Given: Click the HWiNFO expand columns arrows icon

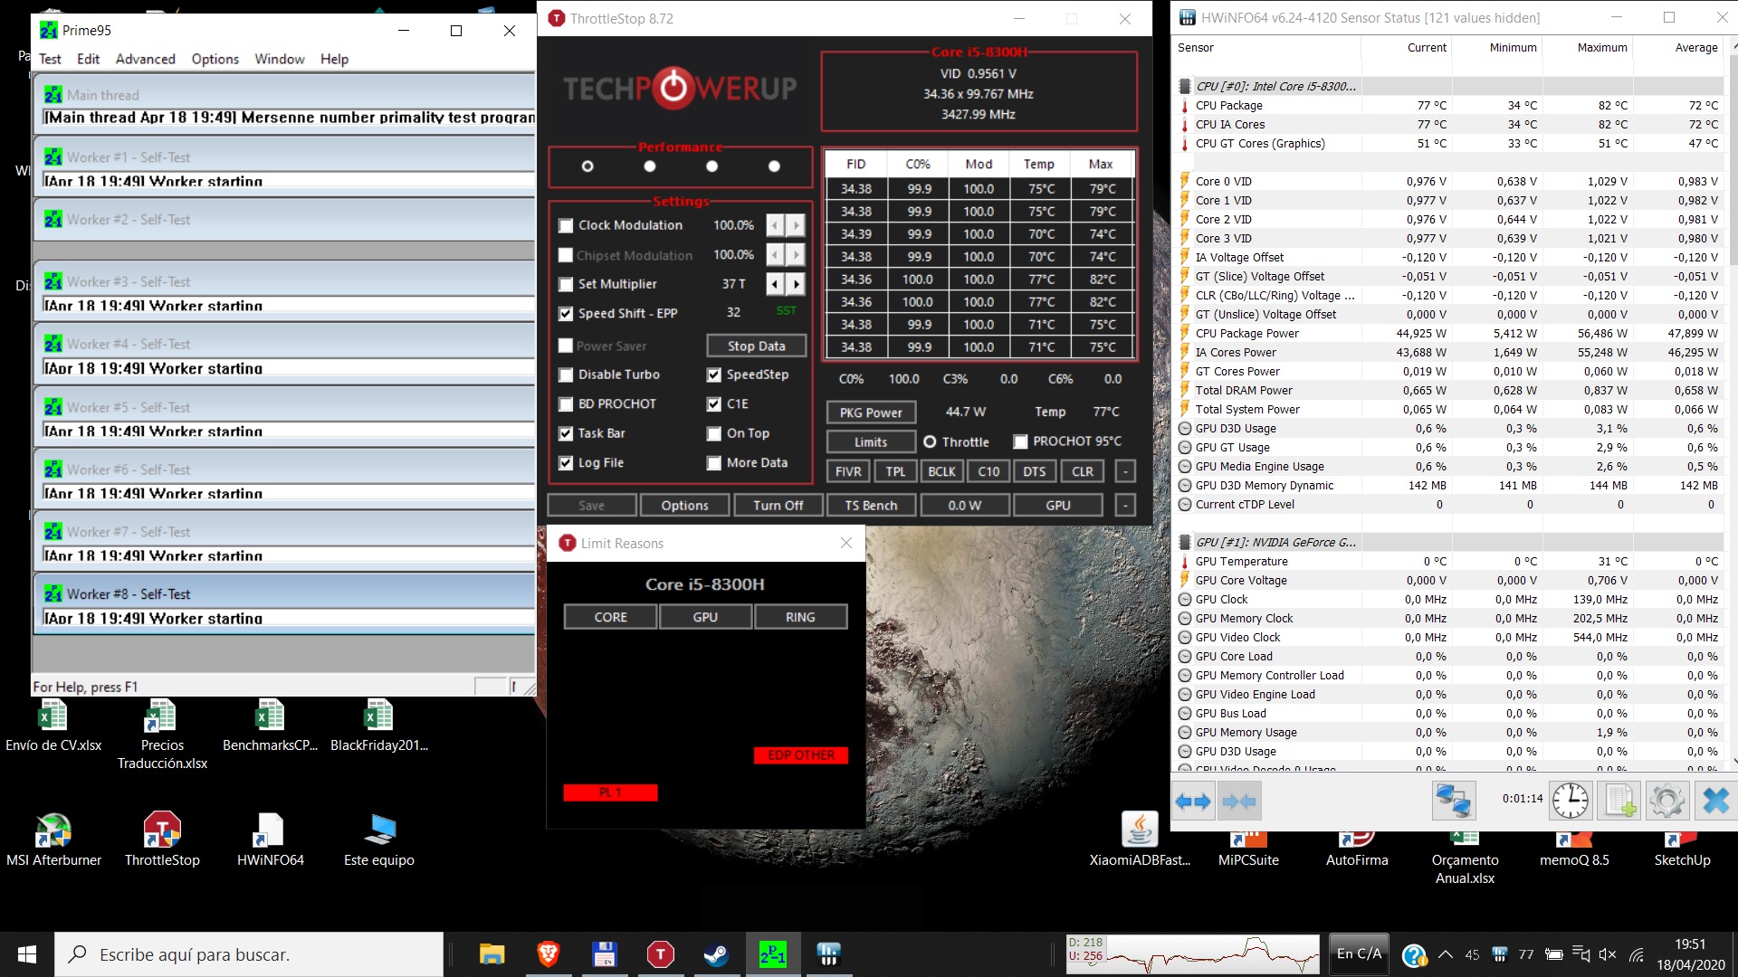Looking at the screenshot, I should [1193, 802].
